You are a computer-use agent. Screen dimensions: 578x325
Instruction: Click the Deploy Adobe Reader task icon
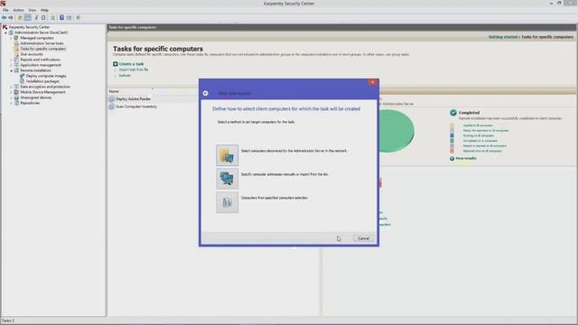(112, 98)
